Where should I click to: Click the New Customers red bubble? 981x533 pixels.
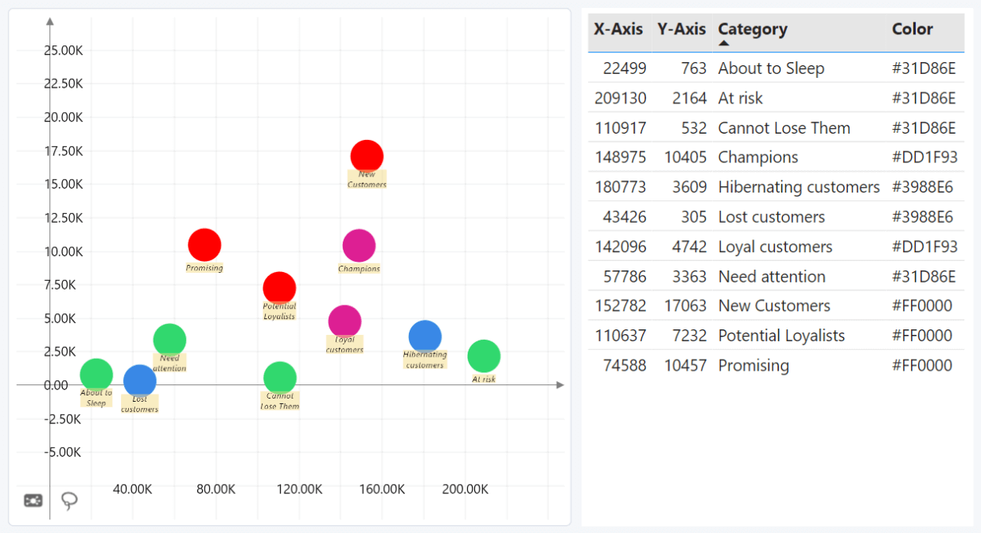pos(367,157)
